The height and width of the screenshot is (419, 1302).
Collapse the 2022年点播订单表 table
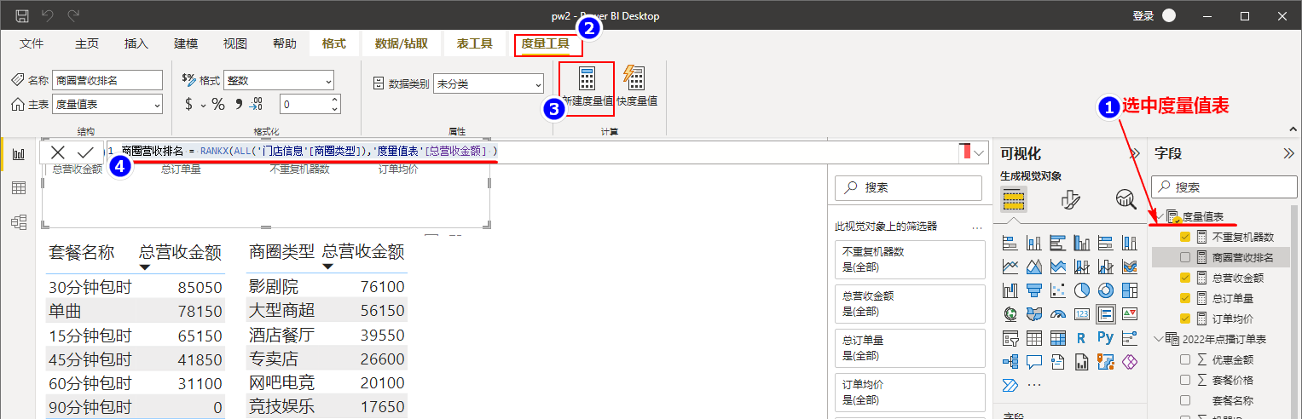(x=1160, y=339)
